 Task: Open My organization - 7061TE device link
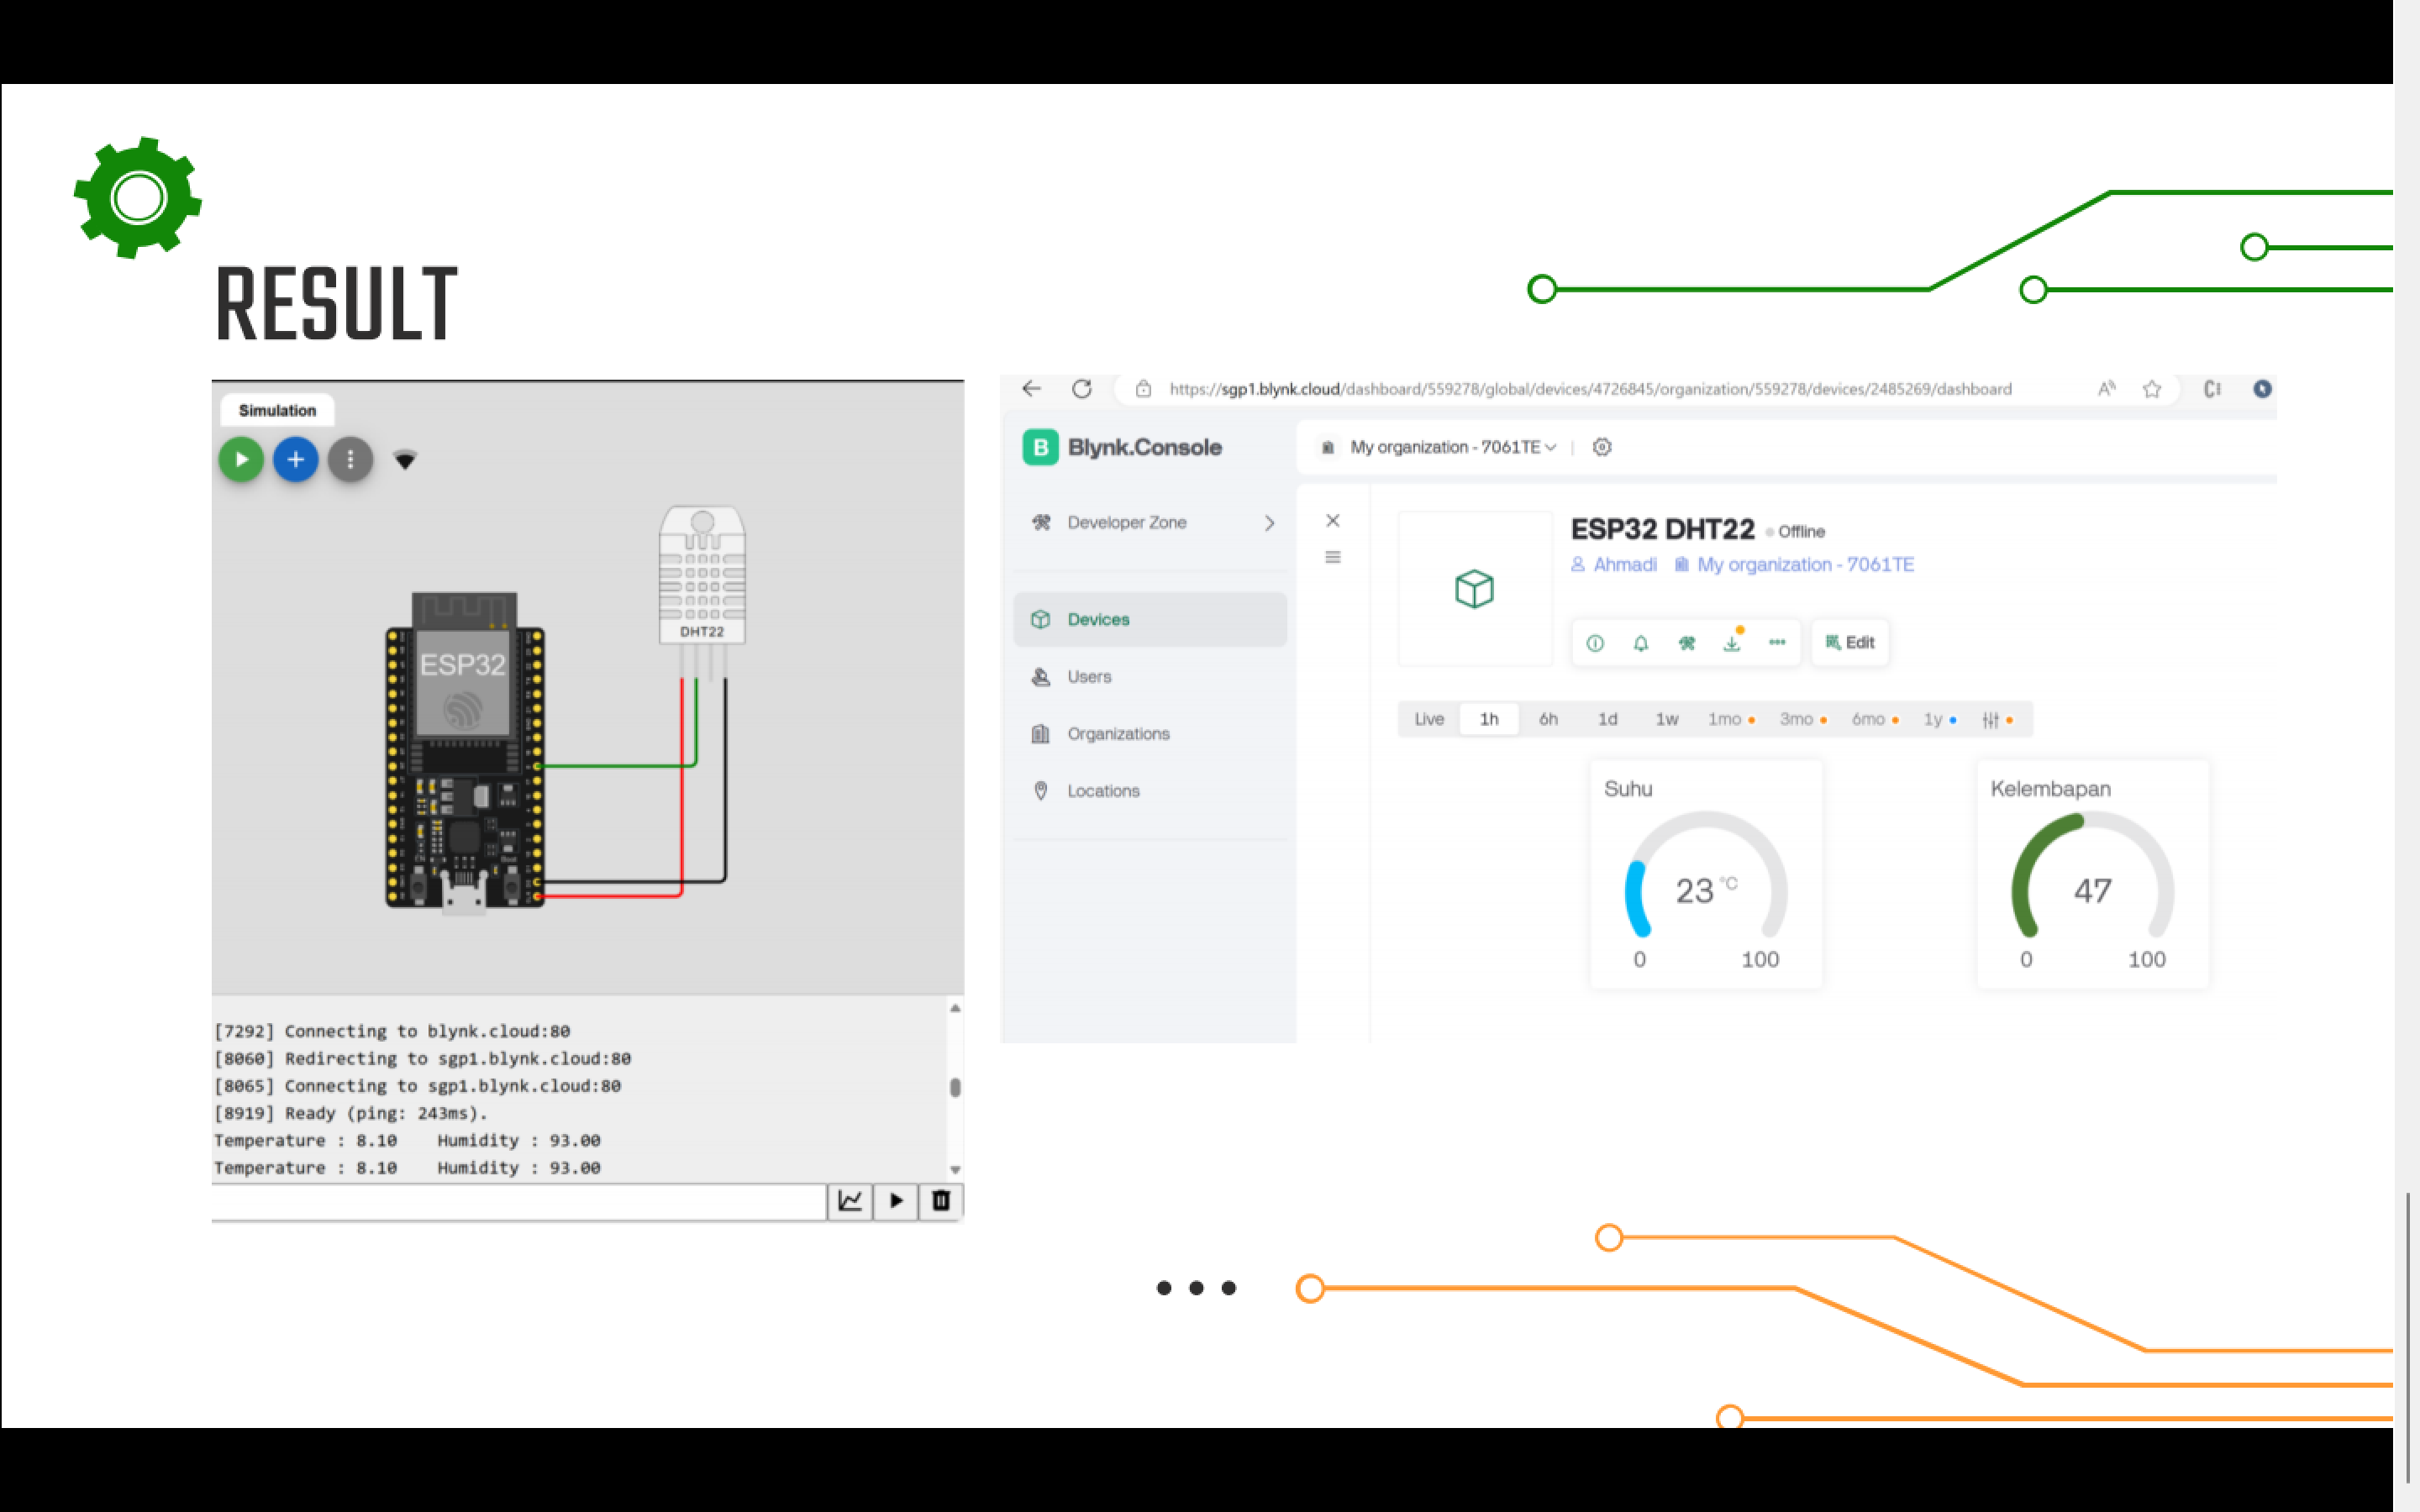[1795, 565]
